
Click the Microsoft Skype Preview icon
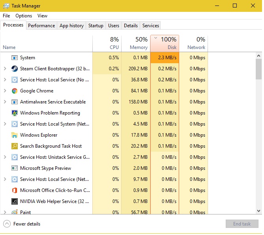coord(15,168)
